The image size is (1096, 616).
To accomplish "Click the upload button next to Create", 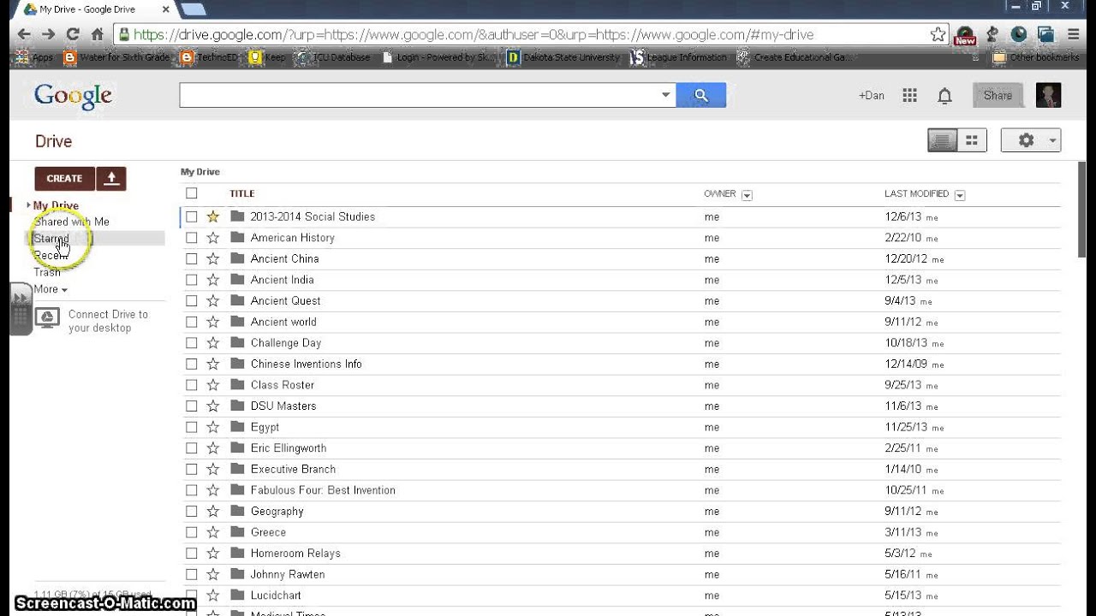I will pyautogui.click(x=111, y=178).
